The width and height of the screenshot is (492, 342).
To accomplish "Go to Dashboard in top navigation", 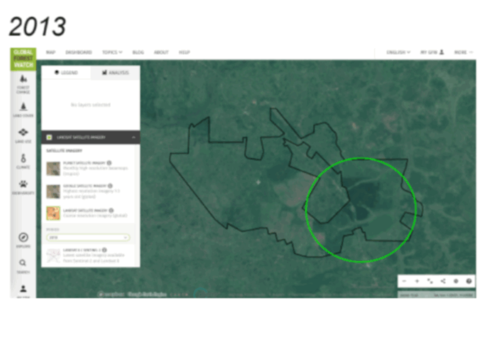I will (79, 52).
